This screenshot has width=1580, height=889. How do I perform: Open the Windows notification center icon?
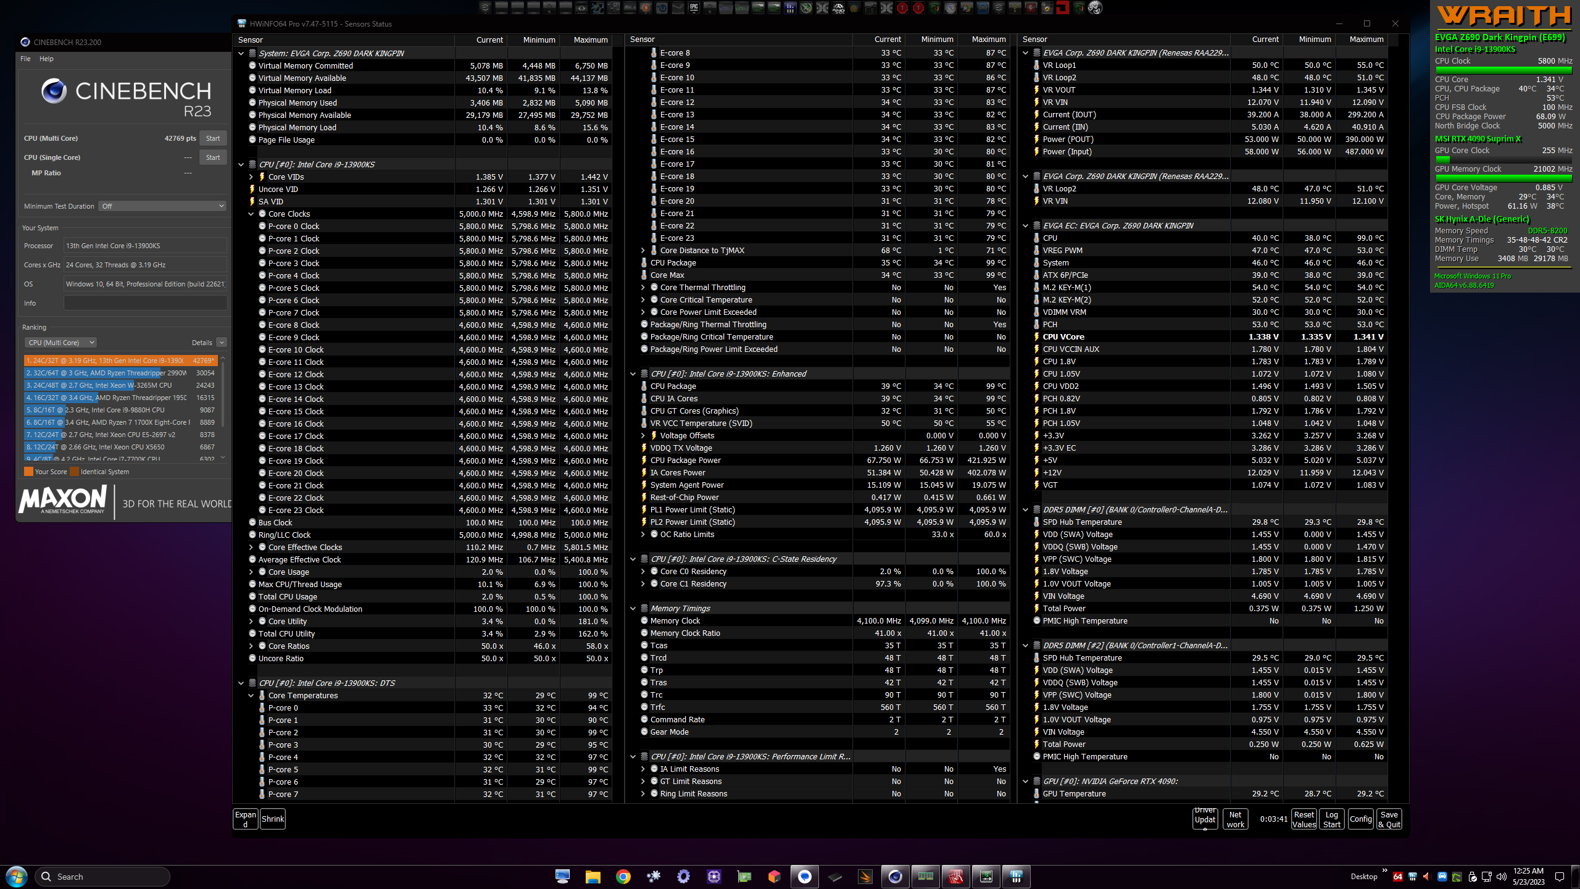1560,877
